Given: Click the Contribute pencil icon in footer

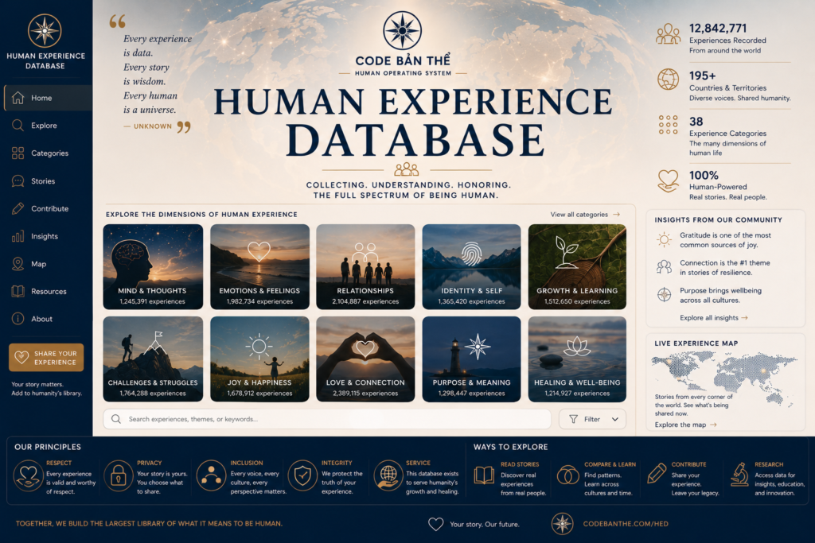Looking at the screenshot, I should [x=657, y=474].
